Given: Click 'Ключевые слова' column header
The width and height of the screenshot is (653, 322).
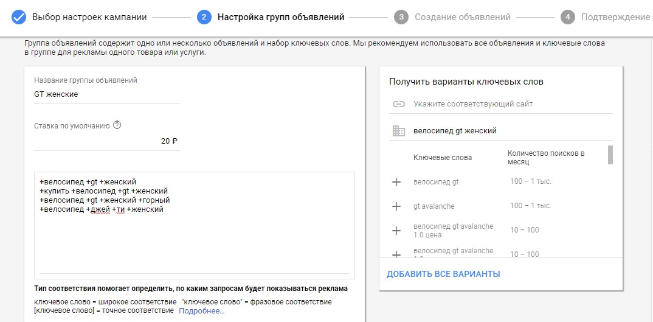Looking at the screenshot, I should (443, 158).
